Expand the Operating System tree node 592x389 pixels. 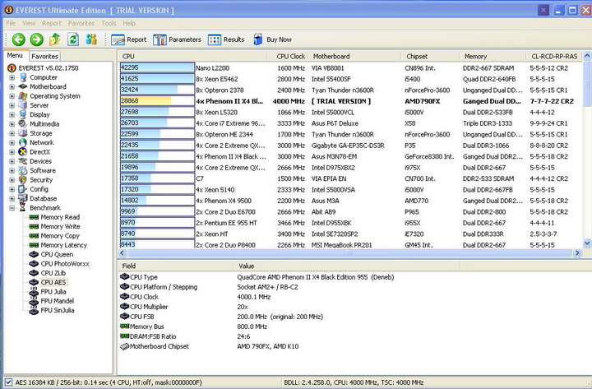(x=12, y=96)
